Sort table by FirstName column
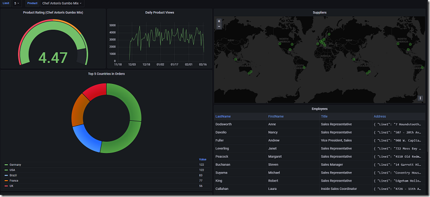 [x=276, y=117]
